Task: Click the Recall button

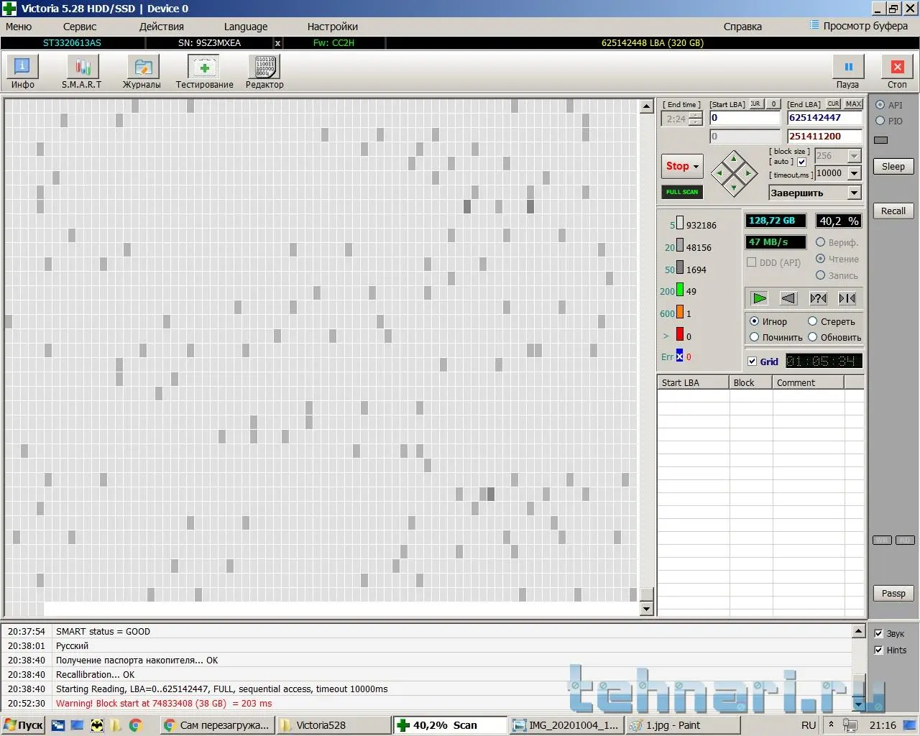Action: 893,211
